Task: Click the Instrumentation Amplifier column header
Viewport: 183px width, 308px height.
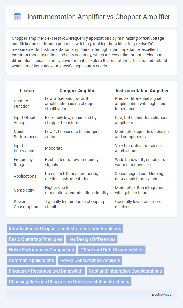Action: 142,91
